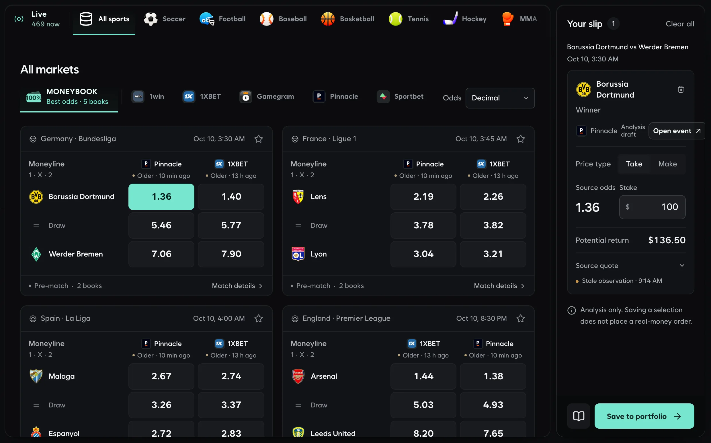
Task: Click Save to portfolio
Action: click(x=644, y=416)
